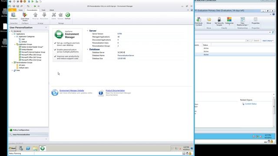Click the Move Up arrow icon
Screen dimensions: 278x156
(35, 15)
